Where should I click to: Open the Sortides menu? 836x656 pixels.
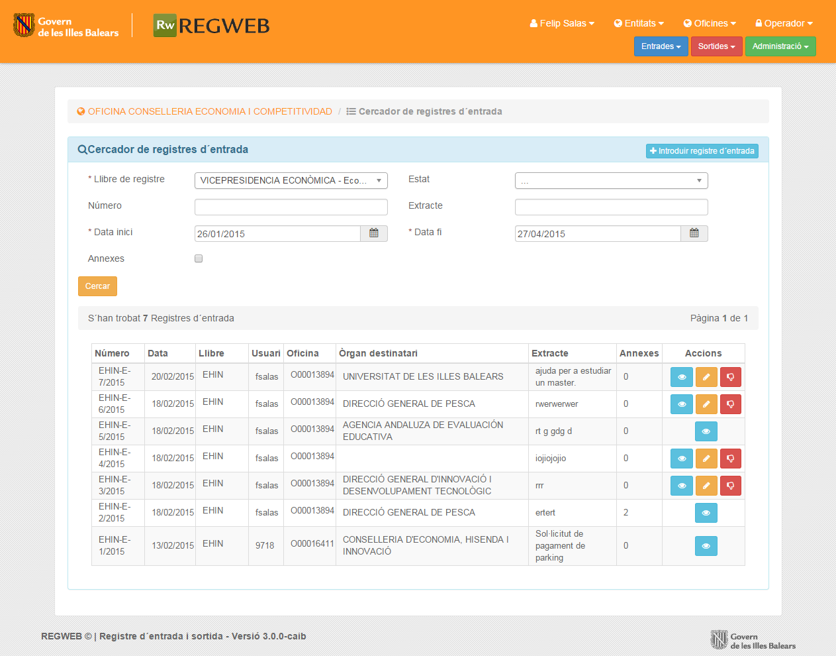pyautogui.click(x=716, y=46)
